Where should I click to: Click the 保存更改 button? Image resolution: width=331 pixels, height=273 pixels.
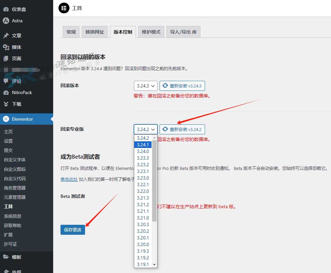pyautogui.click(x=73, y=230)
